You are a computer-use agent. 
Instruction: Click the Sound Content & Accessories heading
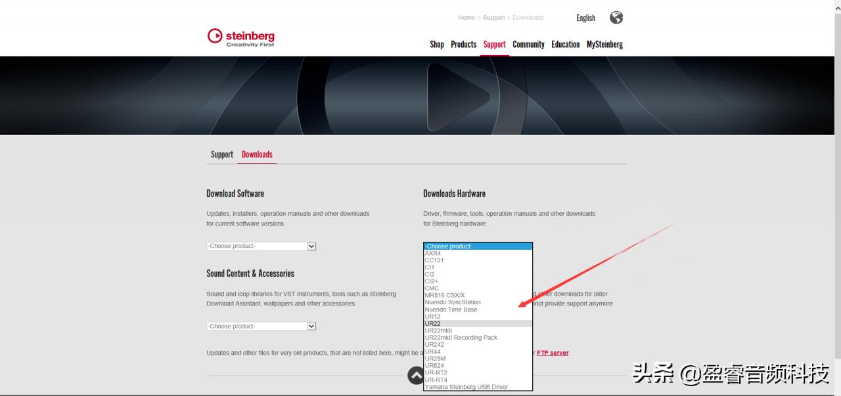[250, 273]
